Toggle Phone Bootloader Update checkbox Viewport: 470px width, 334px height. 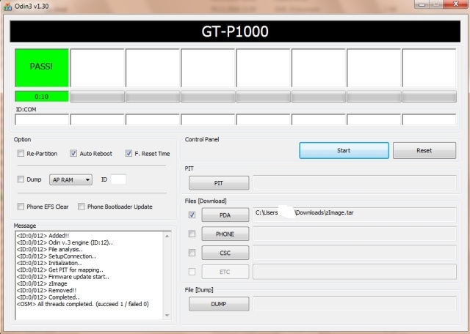82,207
